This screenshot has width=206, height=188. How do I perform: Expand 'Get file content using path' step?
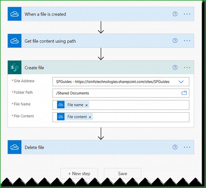click(101, 41)
